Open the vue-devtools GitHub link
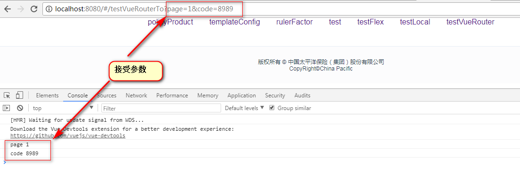The width and height of the screenshot is (520, 175). click(x=68, y=135)
